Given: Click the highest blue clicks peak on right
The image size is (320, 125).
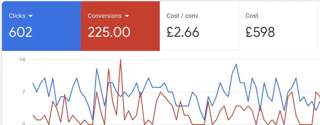Looking at the screenshot, I should pyautogui.click(x=236, y=64).
